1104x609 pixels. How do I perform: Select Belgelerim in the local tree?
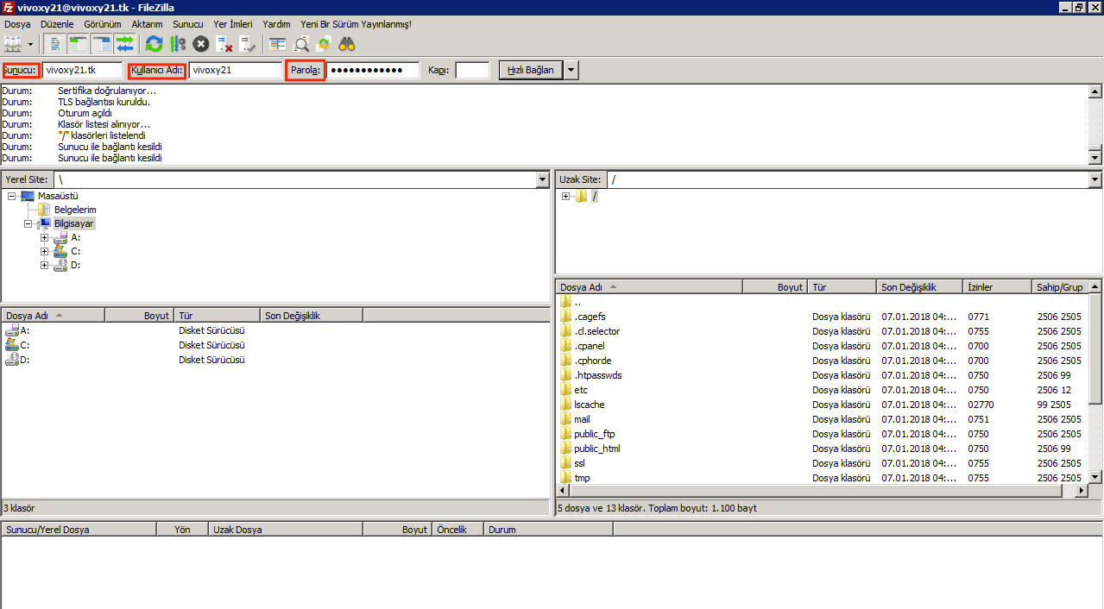[x=75, y=210]
